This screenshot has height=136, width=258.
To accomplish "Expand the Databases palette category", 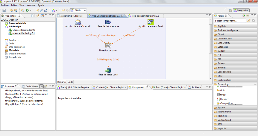I will pyautogui.click(x=222, y=47).
